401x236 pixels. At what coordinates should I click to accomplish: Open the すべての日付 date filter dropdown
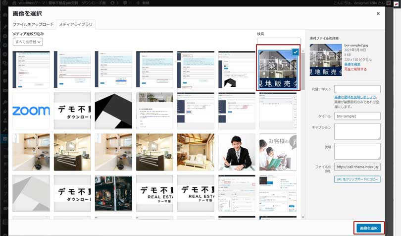(28, 42)
